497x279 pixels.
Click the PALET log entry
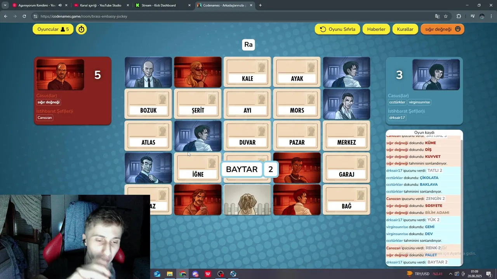point(431,255)
